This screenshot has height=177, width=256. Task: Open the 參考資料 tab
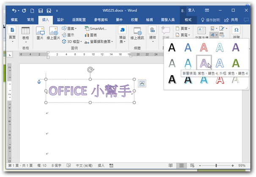click(101, 20)
